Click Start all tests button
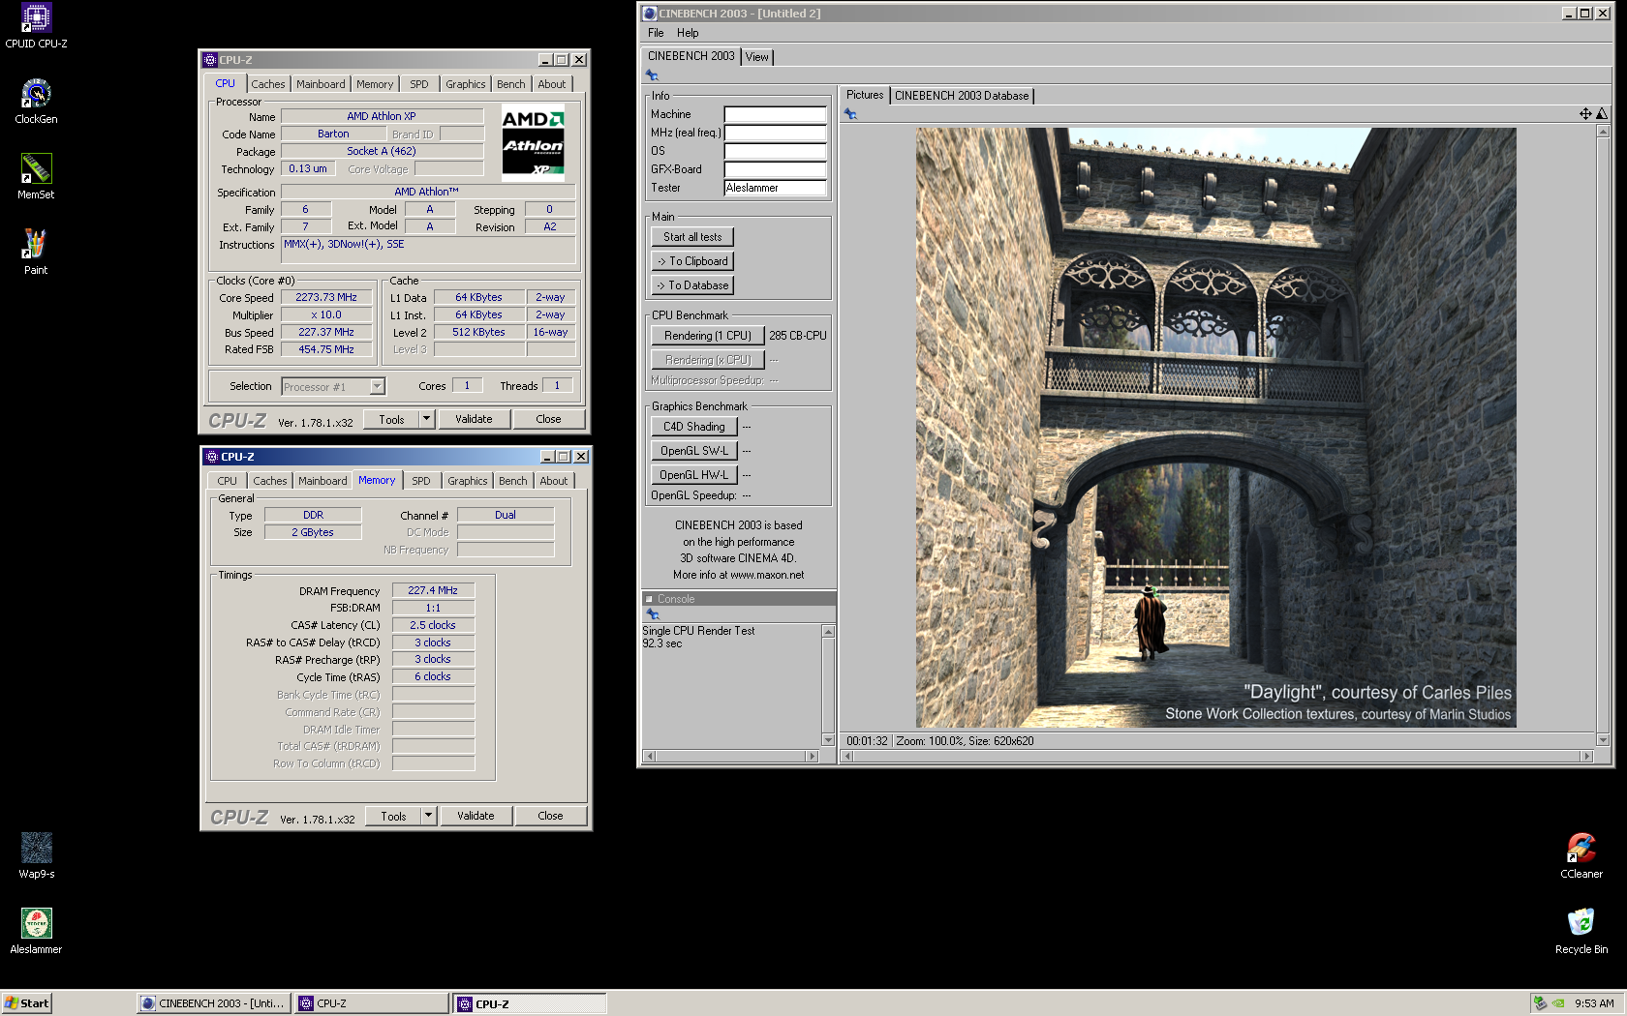This screenshot has height=1016, width=1627. click(692, 237)
